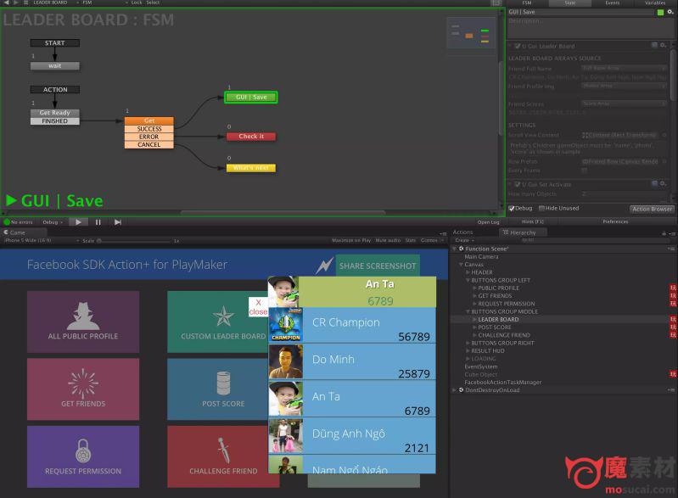The image size is (678, 498).
Task: Expand BUTTONS GROUP RIGHT node
Action: (468, 343)
